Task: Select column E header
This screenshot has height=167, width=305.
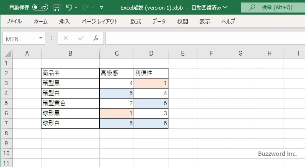Action: click(183, 53)
